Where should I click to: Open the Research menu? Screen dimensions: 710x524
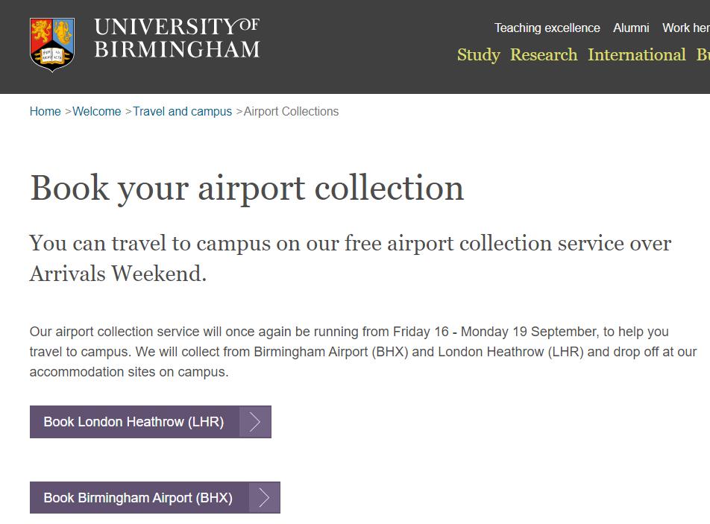(x=543, y=54)
